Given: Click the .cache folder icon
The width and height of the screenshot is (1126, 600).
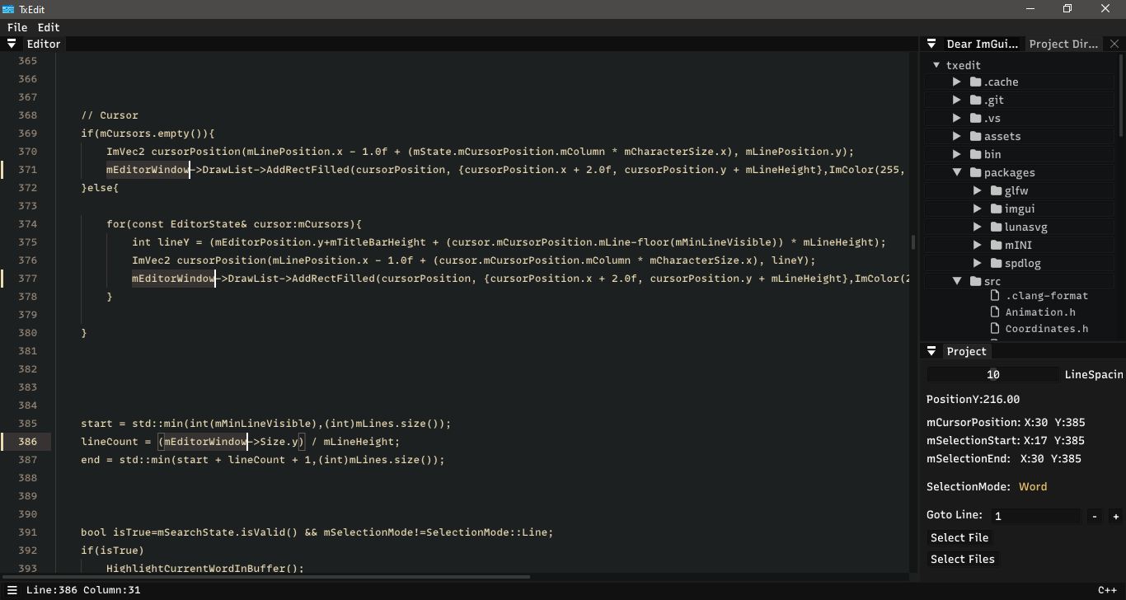Looking at the screenshot, I should click(975, 82).
